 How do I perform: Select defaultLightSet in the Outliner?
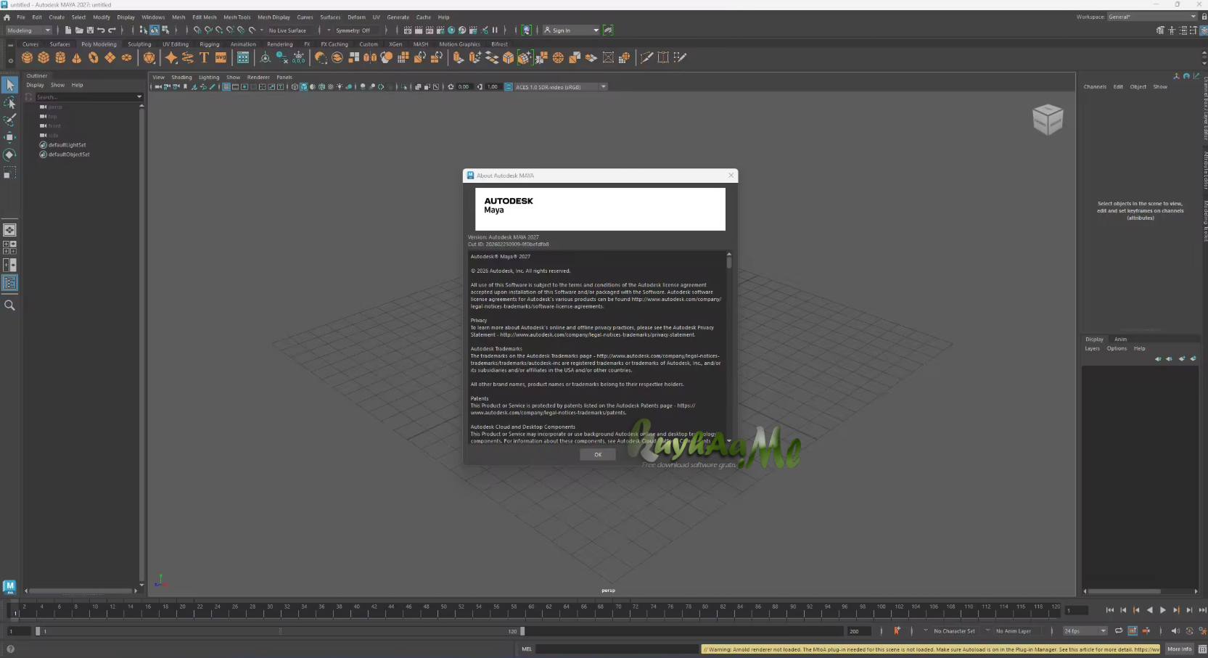coord(67,145)
